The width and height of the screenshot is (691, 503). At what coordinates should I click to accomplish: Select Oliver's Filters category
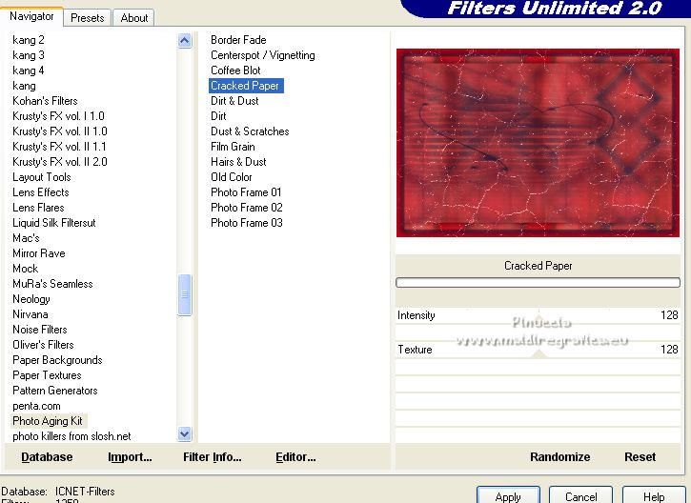click(x=43, y=345)
